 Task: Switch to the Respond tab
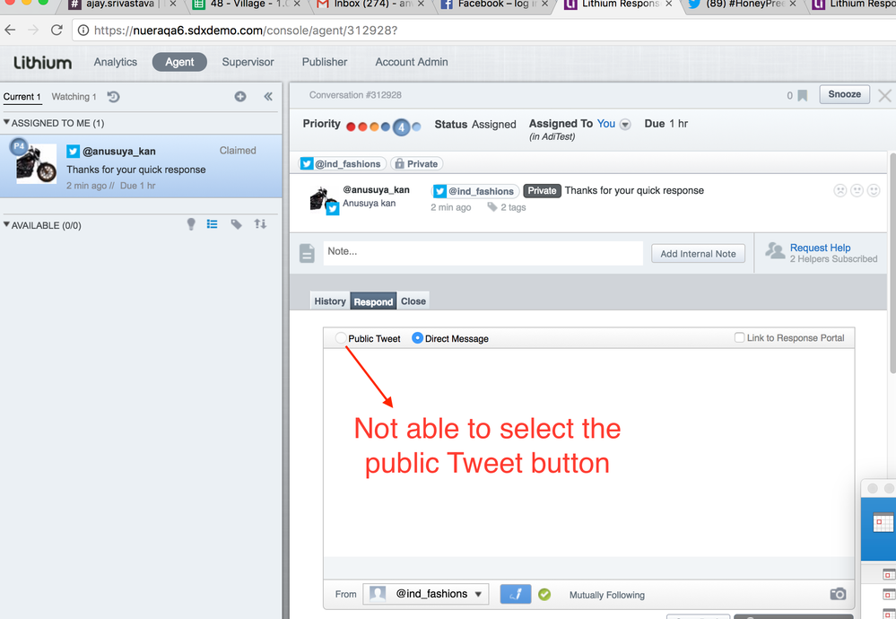tap(373, 301)
